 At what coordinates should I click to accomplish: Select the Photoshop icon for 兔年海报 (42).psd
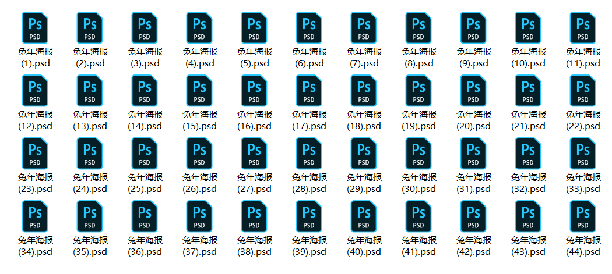pyautogui.click(x=473, y=216)
